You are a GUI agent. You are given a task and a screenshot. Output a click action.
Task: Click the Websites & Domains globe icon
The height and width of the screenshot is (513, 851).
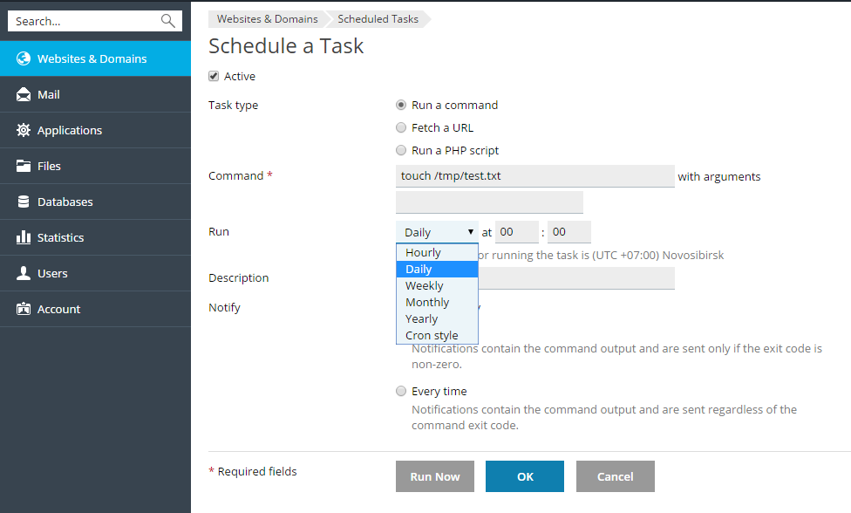tap(24, 59)
